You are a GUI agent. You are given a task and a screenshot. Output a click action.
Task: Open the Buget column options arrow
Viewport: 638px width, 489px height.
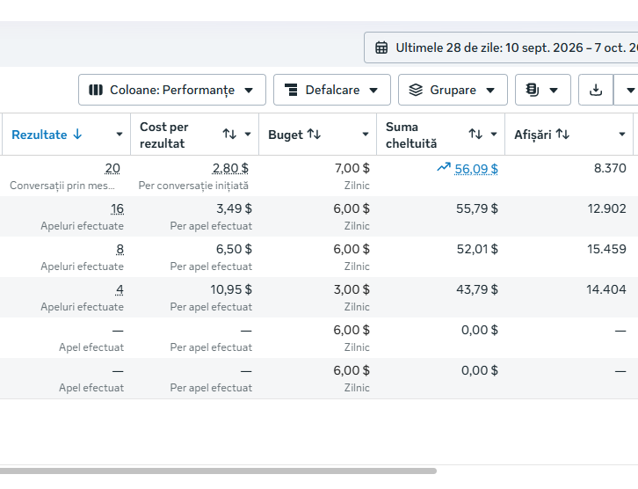(x=366, y=135)
